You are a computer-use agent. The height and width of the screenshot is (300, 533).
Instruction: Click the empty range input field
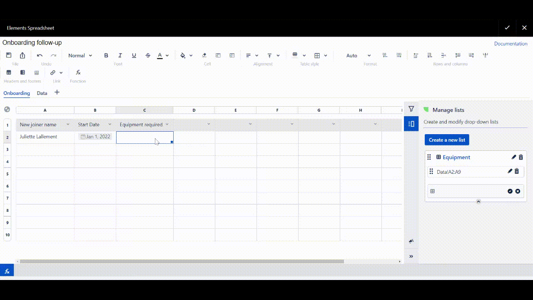coord(468,191)
